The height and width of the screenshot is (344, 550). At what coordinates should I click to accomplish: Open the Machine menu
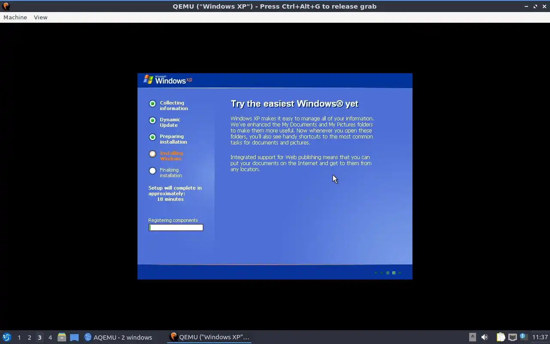[15, 17]
